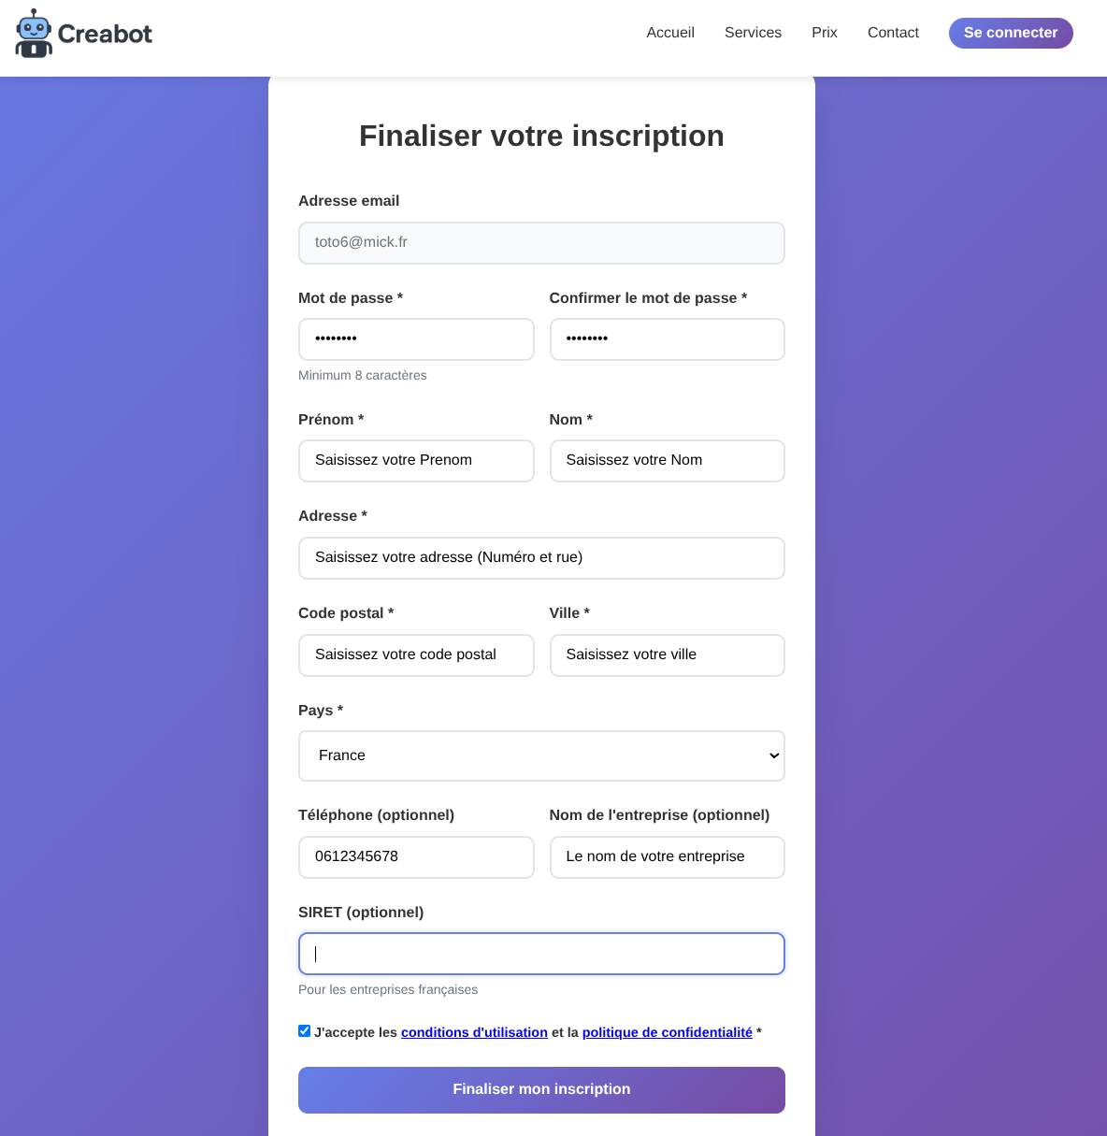Click the Se connecter button
1107x1136 pixels.
pos(1011,33)
